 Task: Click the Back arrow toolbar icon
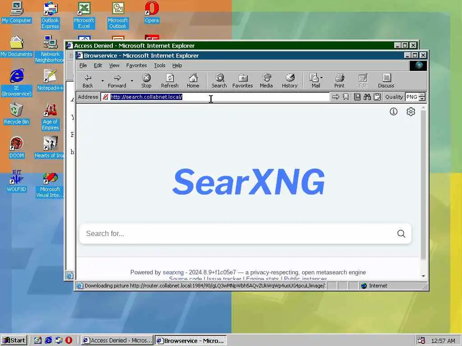[x=88, y=81]
